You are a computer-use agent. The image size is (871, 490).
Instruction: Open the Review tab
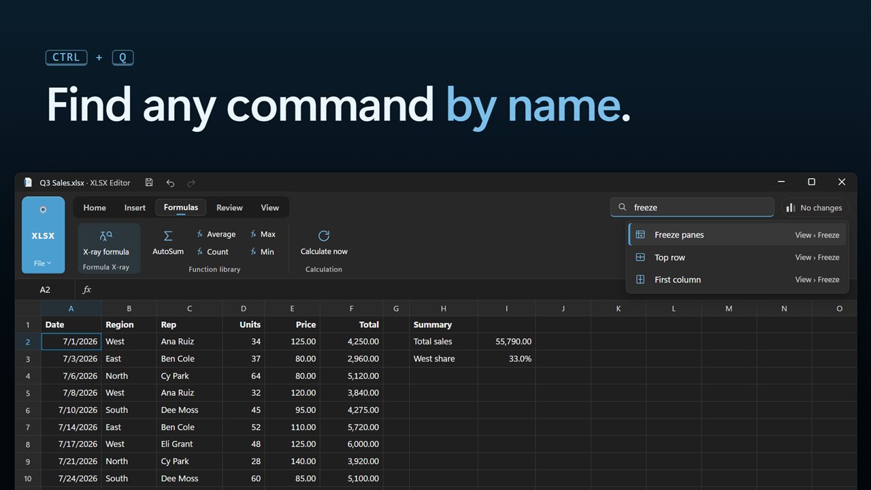[x=229, y=208]
